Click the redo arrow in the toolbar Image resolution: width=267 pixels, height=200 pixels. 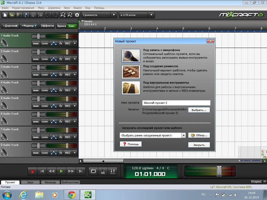tap(55, 15)
